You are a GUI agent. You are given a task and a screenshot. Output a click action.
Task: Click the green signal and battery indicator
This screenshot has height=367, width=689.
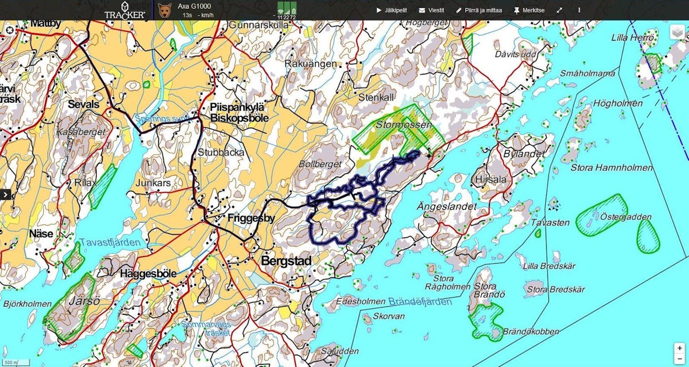pos(287,10)
